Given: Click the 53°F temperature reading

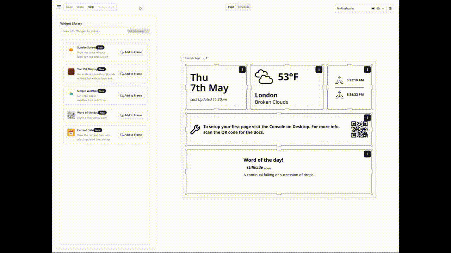Looking at the screenshot, I should [288, 77].
